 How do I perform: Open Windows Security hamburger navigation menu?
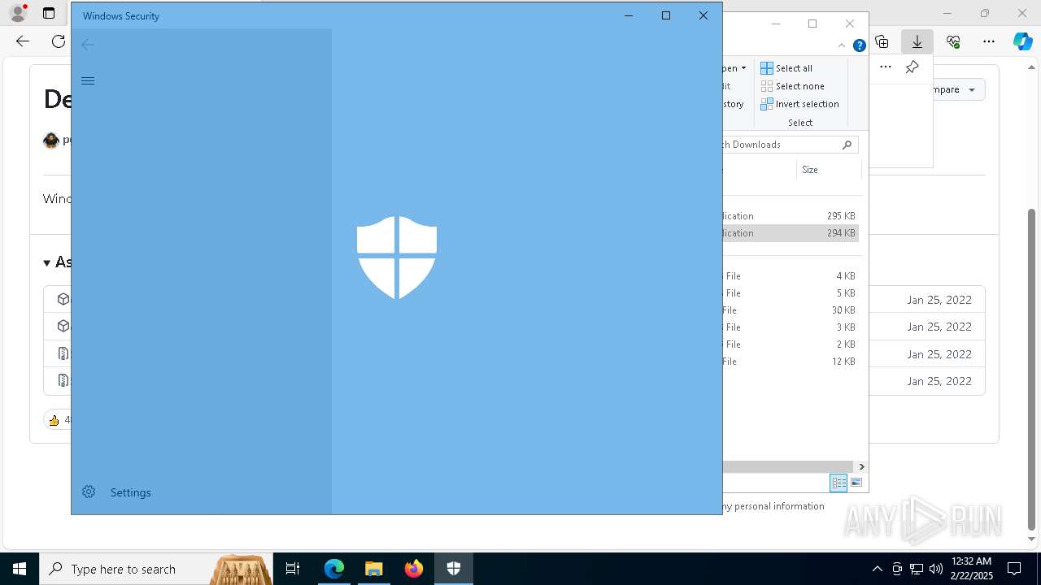pos(88,80)
